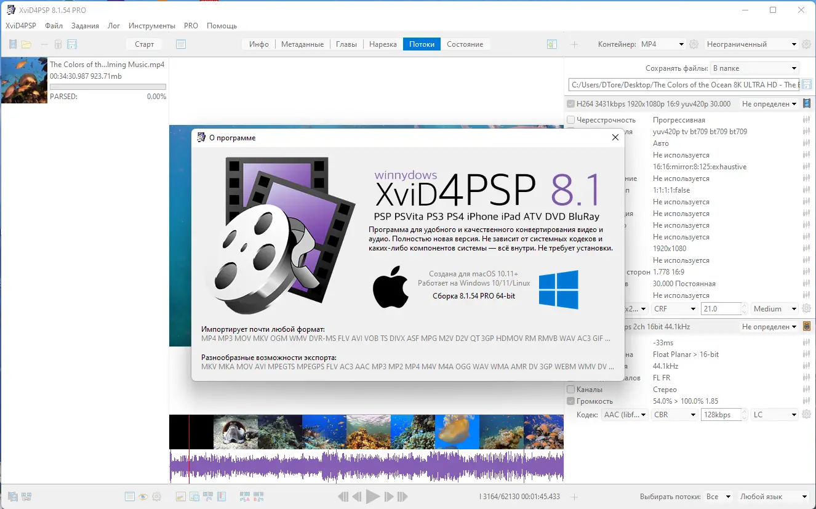Open the CRF rate mode dropdown
Image resolution: width=816 pixels, height=509 pixels.
(674, 309)
